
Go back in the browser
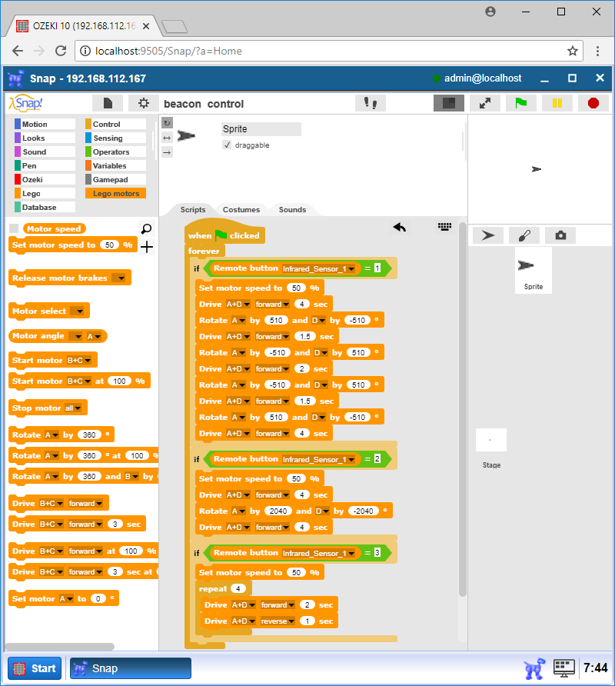point(18,51)
